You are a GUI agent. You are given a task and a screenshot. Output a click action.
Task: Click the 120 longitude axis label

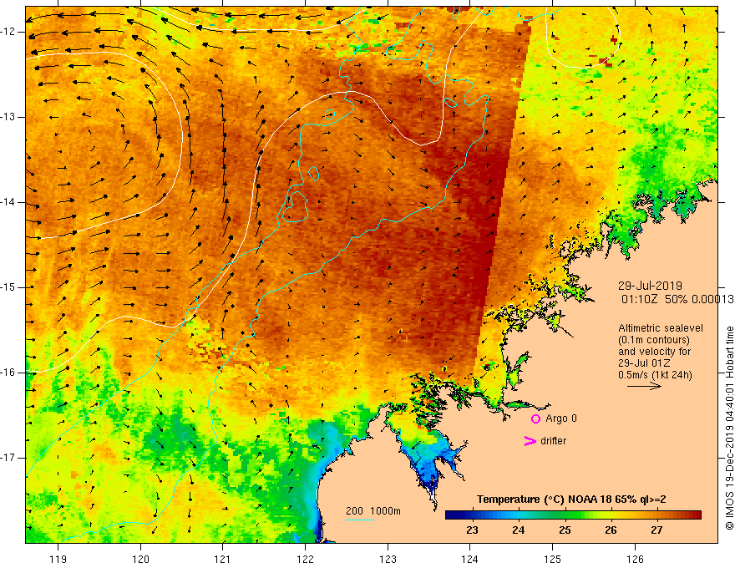click(140, 559)
